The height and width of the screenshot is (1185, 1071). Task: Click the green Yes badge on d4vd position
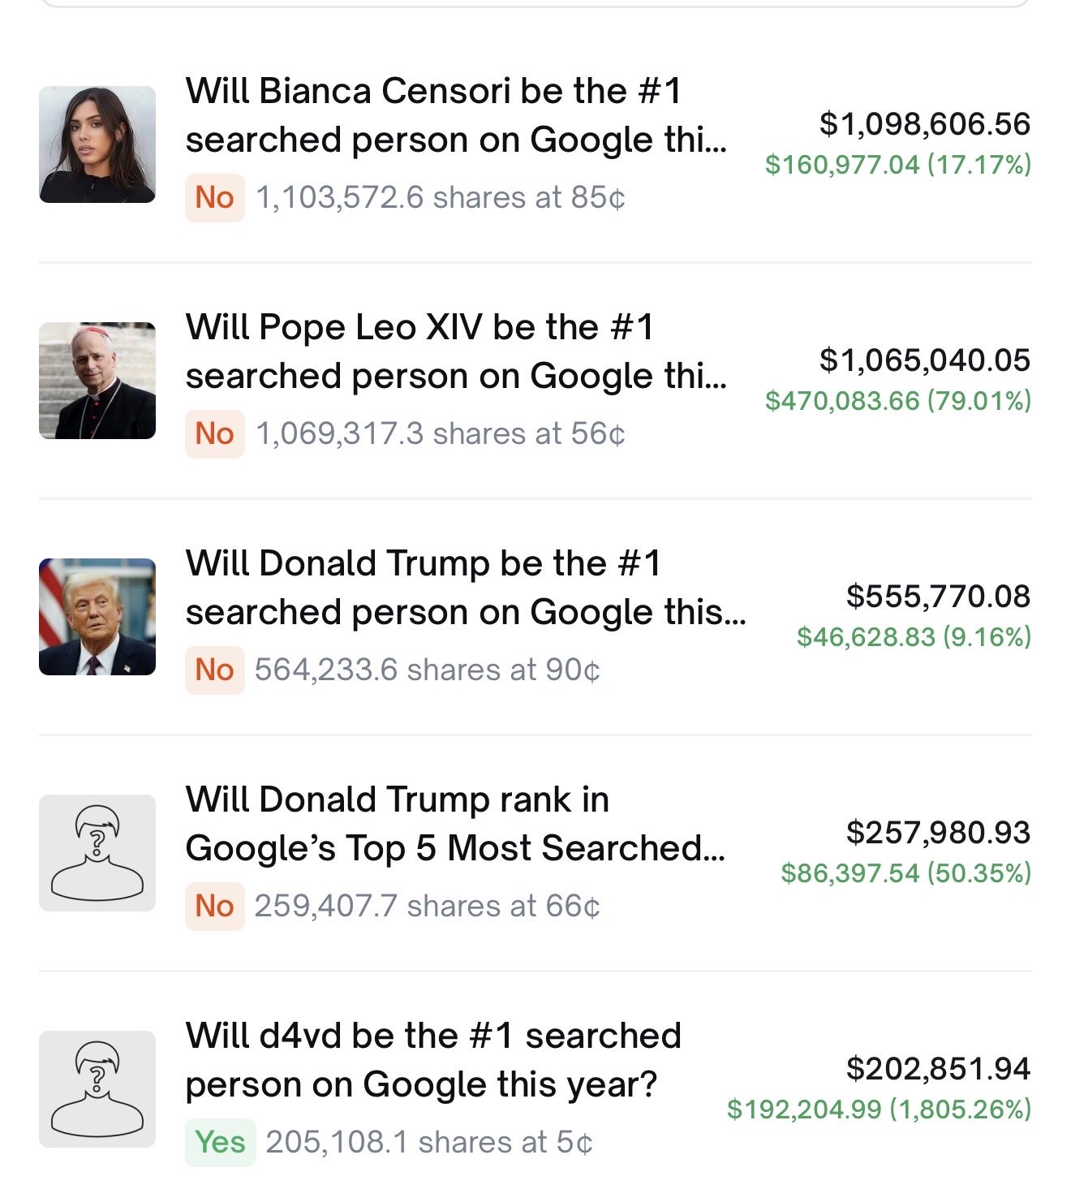(x=220, y=1143)
